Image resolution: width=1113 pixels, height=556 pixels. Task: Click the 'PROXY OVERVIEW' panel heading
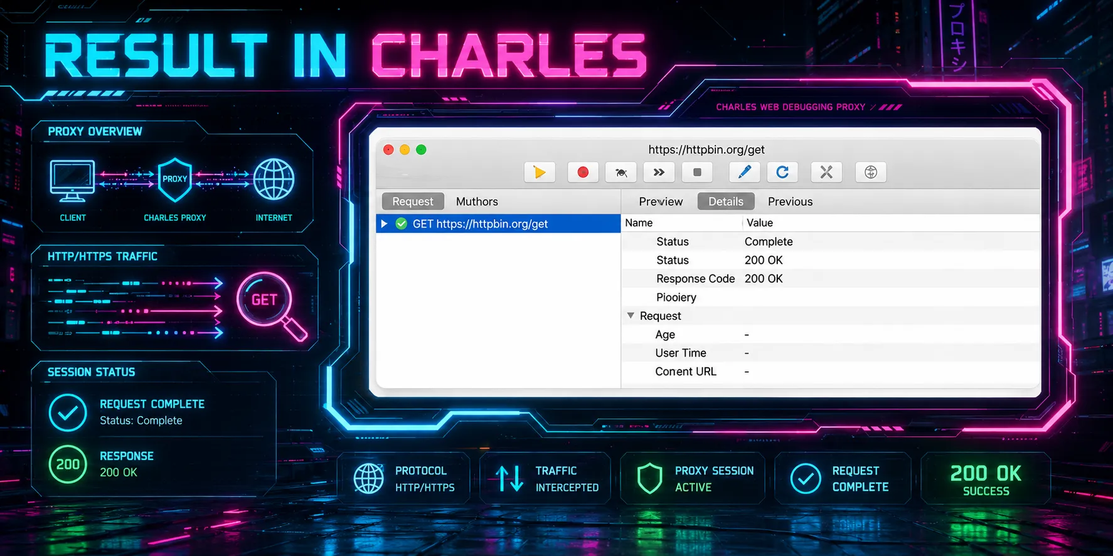pos(95,132)
